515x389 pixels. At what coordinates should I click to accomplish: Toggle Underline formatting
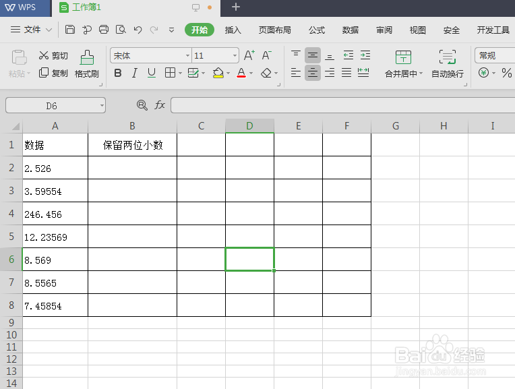tap(152, 73)
